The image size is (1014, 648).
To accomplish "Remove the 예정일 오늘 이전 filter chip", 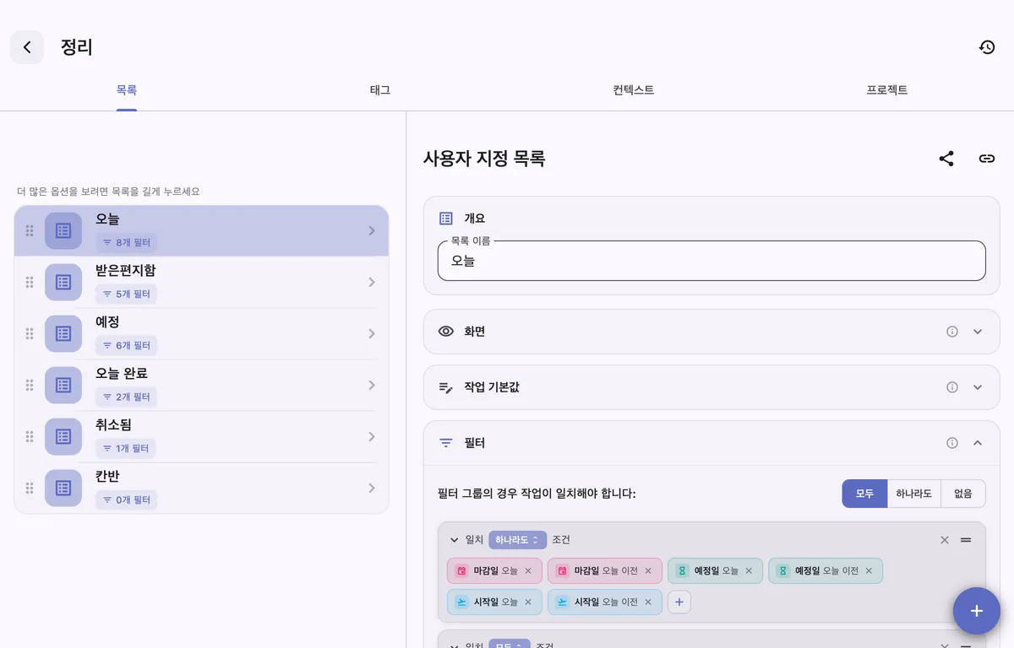I will (869, 571).
